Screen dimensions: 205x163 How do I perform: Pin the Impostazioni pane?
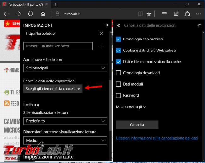click(107, 25)
